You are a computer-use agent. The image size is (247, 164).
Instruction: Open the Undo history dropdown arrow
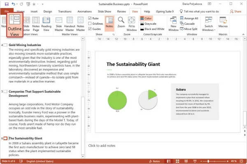pos(17,4)
